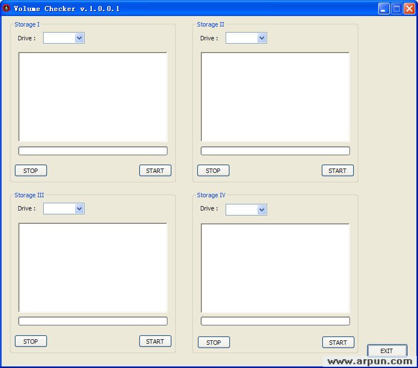Close the Volume Checker window
Screen dimensions: 418x368
409,8
